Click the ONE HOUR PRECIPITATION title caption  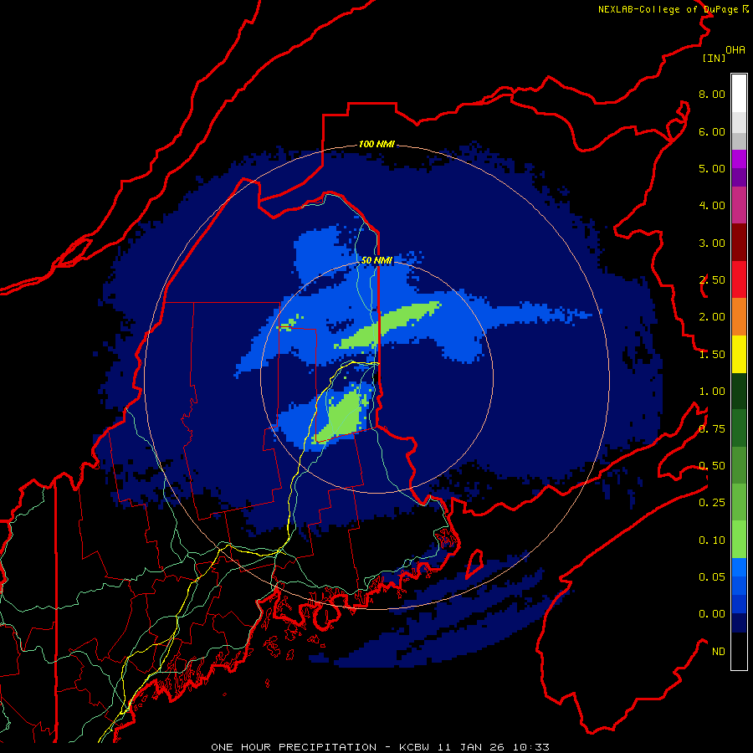[x=380, y=747]
